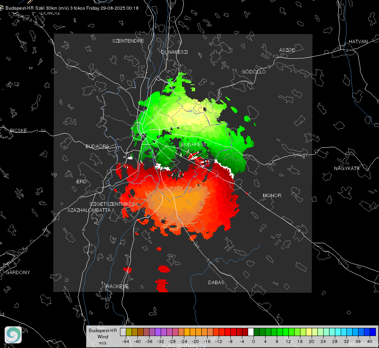Click the -24 legend scale value
The image size is (379, 348).
point(184,342)
